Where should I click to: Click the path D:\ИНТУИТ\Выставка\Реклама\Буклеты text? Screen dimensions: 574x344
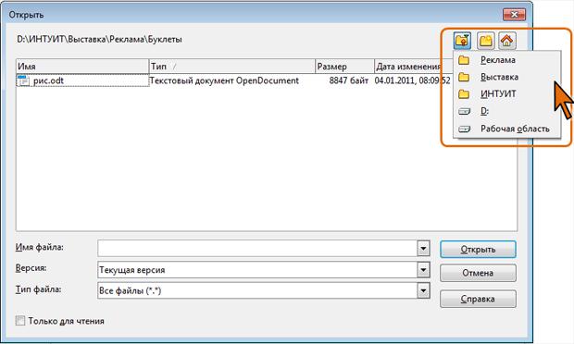pyautogui.click(x=100, y=40)
